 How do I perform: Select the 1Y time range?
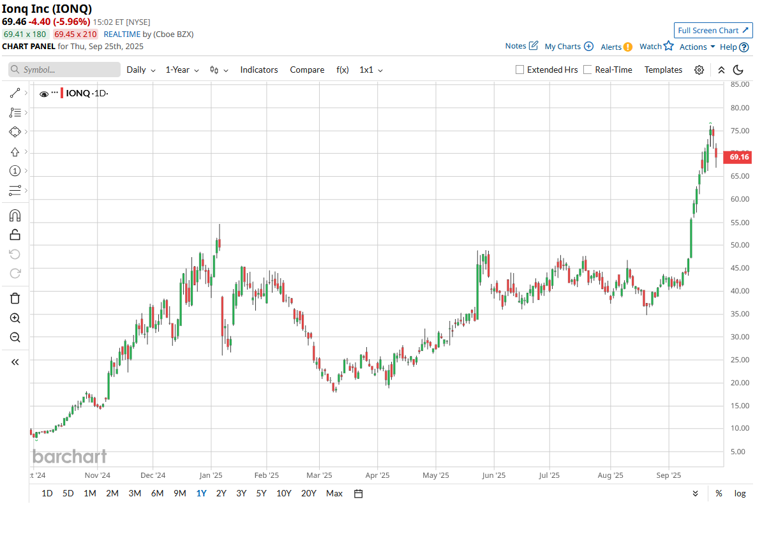tap(201, 494)
